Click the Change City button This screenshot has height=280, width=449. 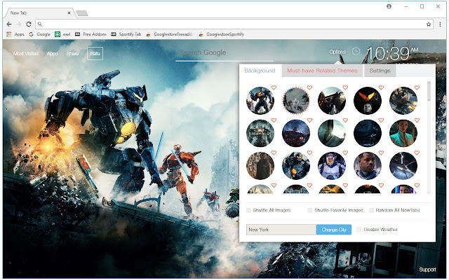(x=334, y=230)
